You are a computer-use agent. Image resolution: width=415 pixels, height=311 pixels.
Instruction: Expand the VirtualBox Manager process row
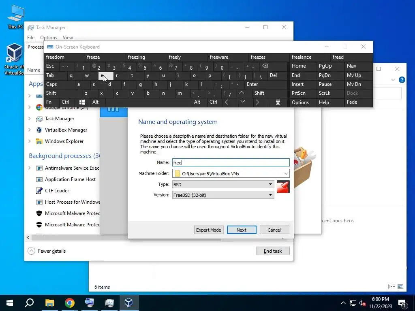point(30,130)
